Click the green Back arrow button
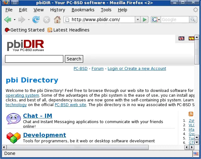201x159 pixels. 8,20
